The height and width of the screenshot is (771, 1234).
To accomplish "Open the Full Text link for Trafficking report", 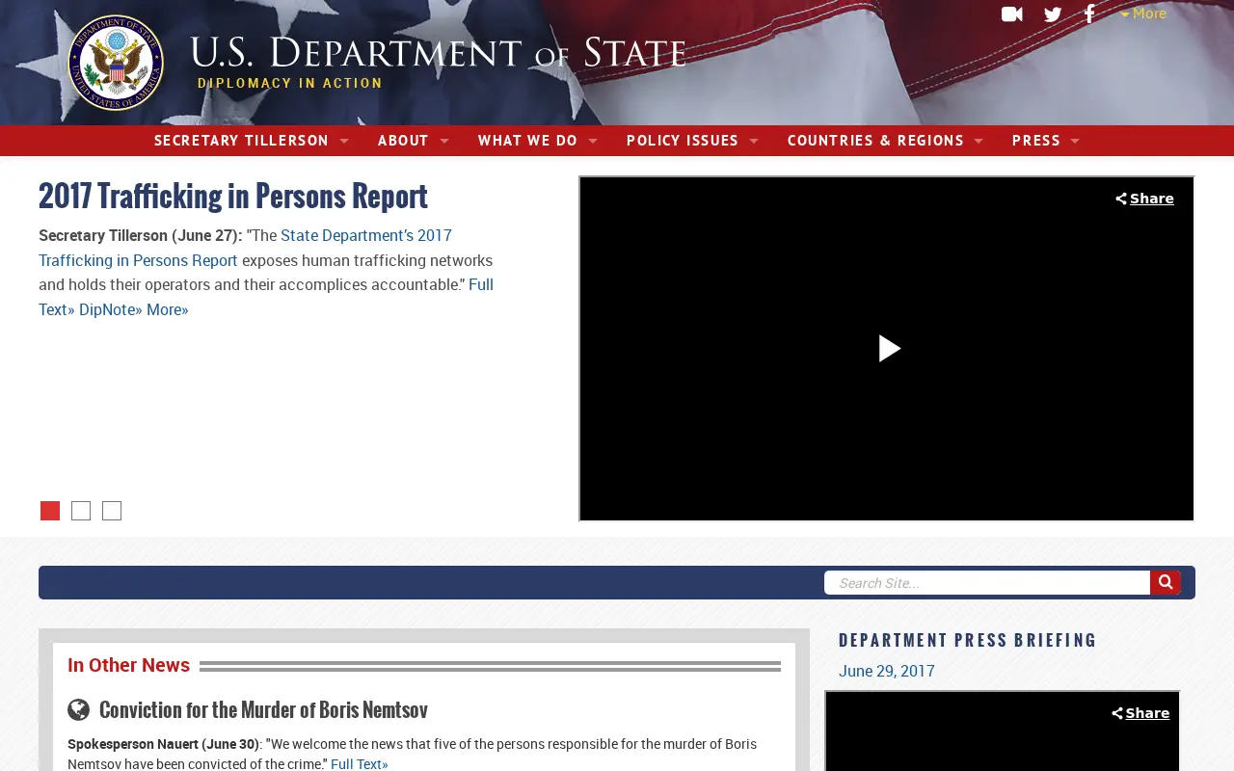I will (x=266, y=297).
